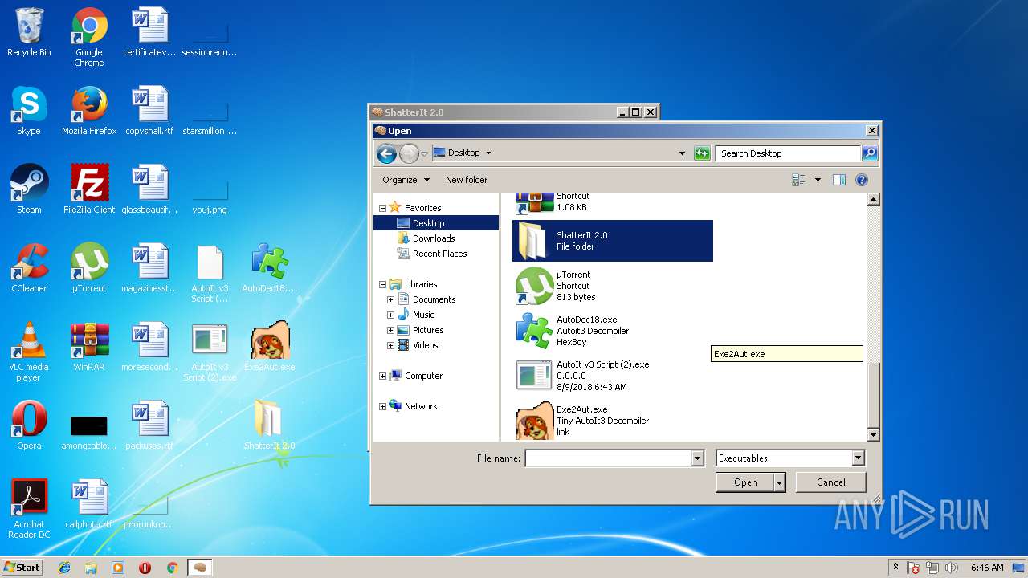Click the Open button
Screen dimensions: 1028x578
pos(745,482)
